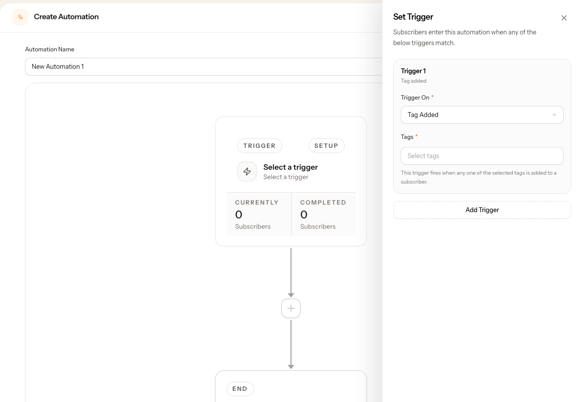Close the Set Trigger panel
This screenshot has height=402, width=582.
point(564,18)
